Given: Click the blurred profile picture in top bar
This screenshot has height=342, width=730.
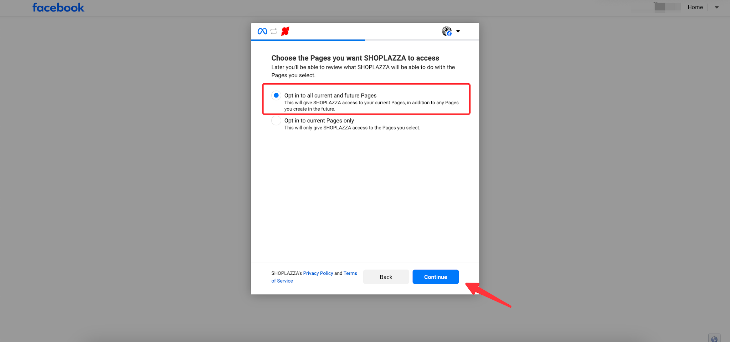Looking at the screenshot, I should 660,7.
